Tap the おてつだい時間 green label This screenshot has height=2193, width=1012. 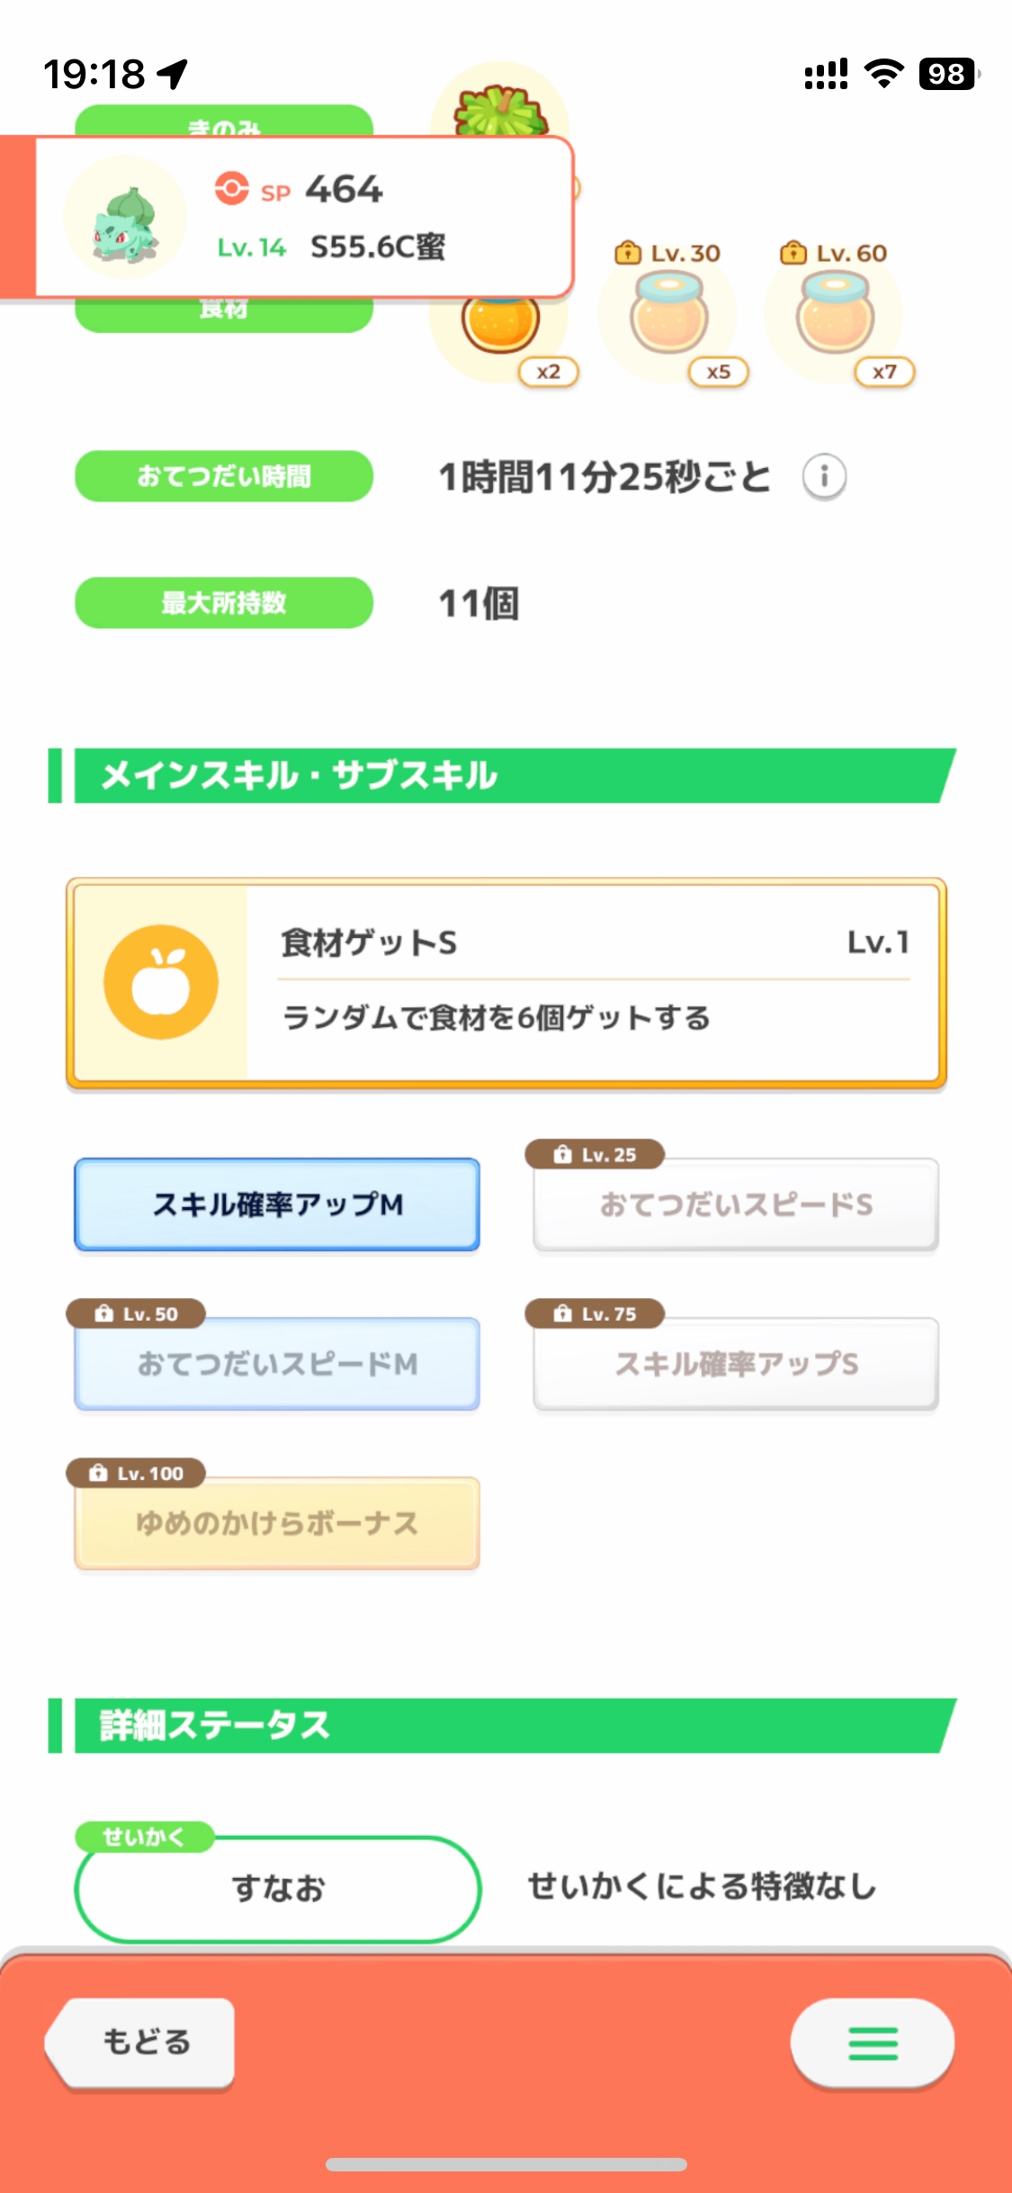tap(224, 476)
